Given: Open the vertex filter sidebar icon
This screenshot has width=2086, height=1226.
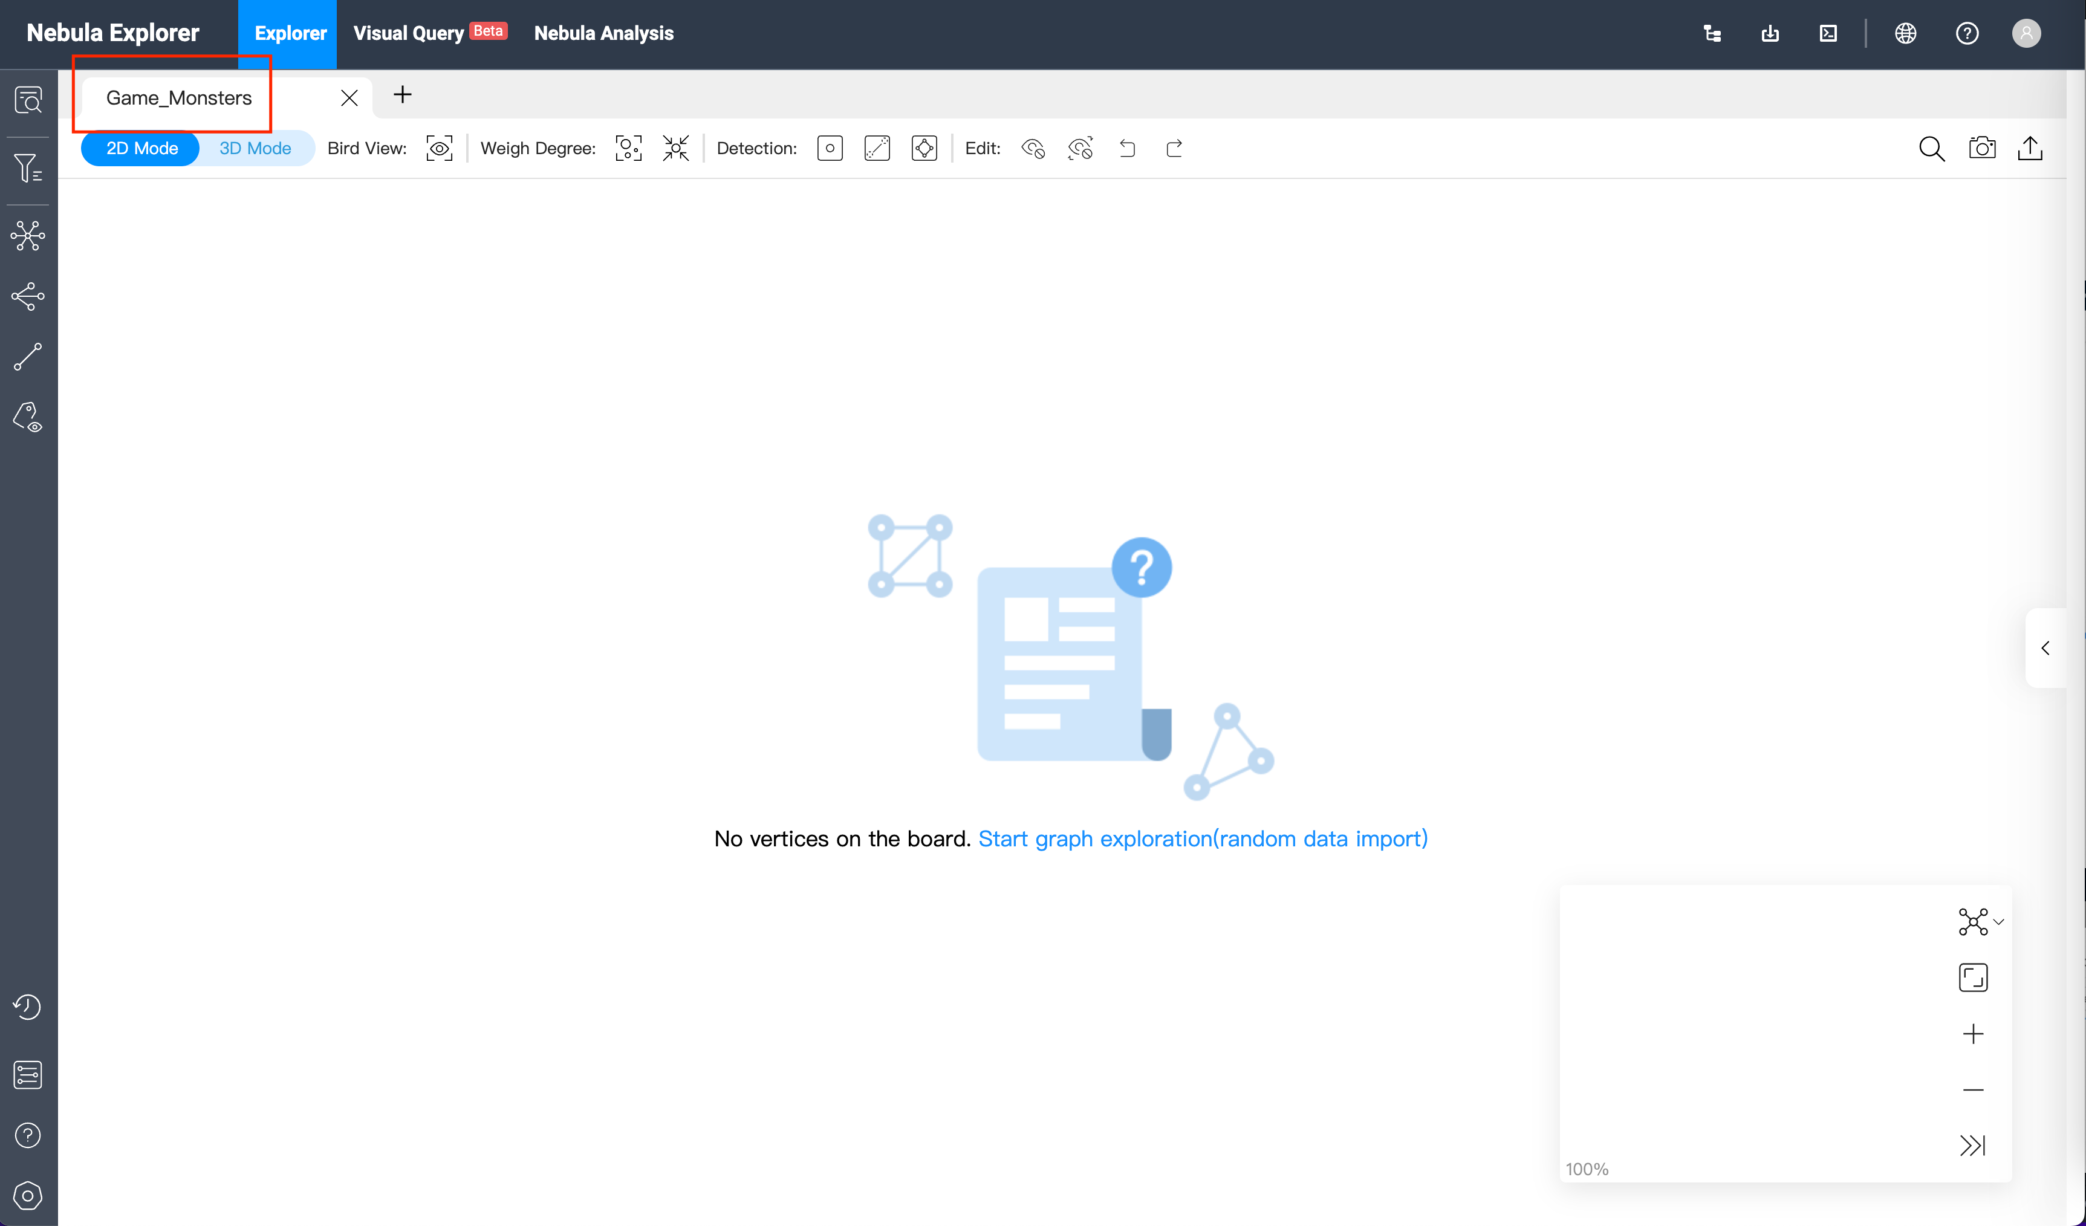Looking at the screenshot, I should click(28, 168).
